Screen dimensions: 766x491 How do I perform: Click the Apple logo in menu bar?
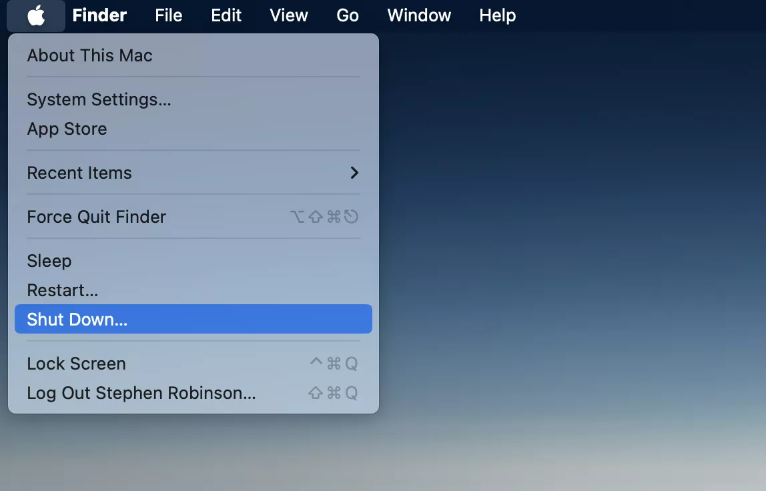tap(36, 15)
